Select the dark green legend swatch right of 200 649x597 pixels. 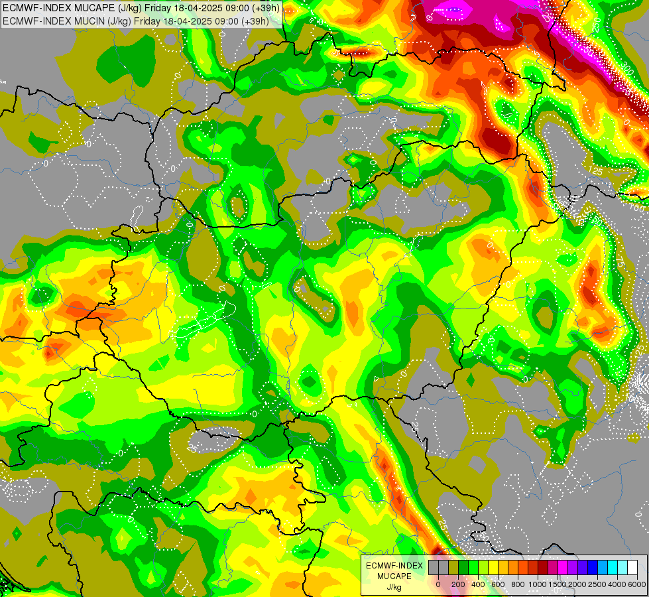(x=463, y=568)
